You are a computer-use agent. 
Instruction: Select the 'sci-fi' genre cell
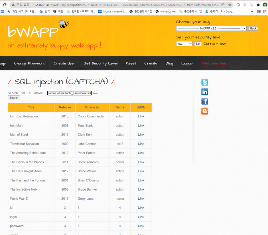(120, 144)
